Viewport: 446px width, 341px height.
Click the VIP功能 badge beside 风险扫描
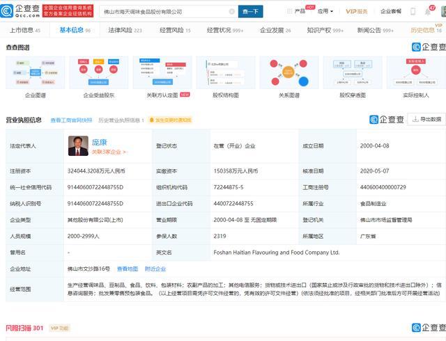[59, 328]
